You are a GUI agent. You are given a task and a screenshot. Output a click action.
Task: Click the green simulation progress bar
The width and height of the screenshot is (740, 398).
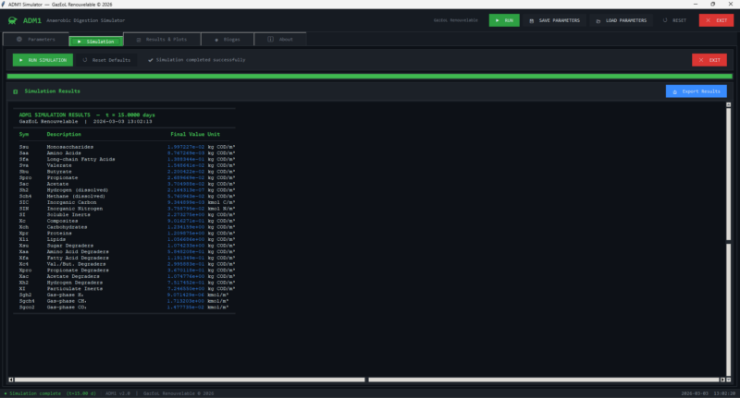click(x=369, y=76)
